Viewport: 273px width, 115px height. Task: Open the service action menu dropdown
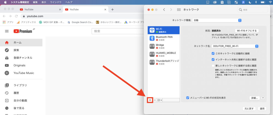(160, 100)
